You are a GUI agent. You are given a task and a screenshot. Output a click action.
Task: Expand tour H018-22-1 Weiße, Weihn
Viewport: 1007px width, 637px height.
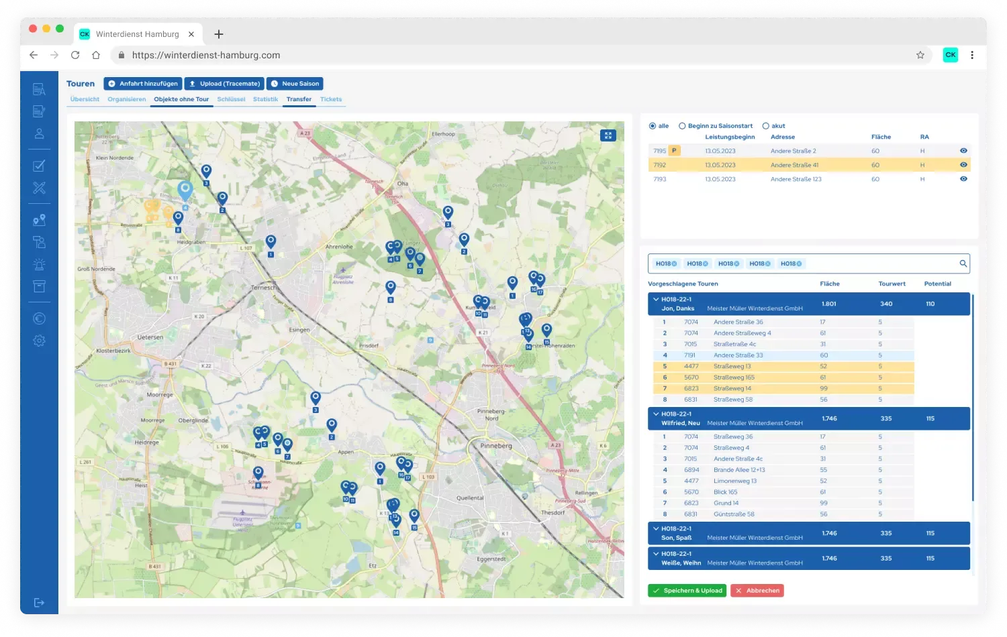click(x=656, y=554)
